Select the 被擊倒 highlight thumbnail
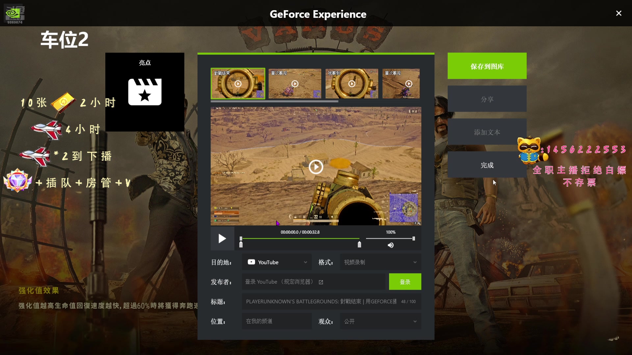The image size is (632, 355). click(x=352, y=83)
